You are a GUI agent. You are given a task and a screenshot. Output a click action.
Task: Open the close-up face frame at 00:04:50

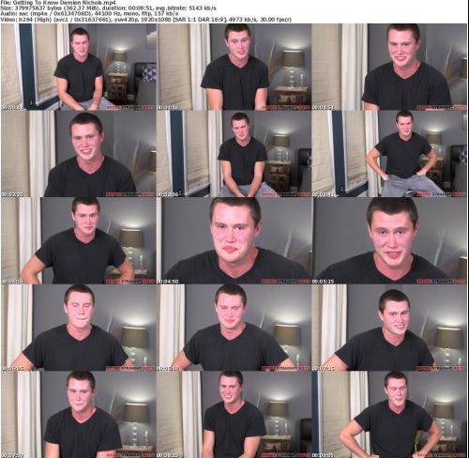[x=234, y=240]
